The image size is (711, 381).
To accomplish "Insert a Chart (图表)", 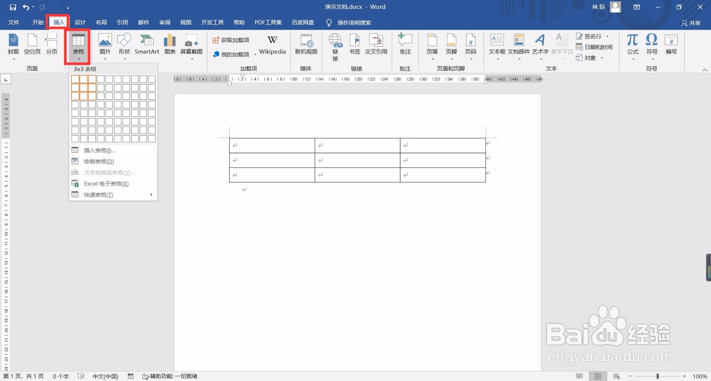I will (170, 44).
